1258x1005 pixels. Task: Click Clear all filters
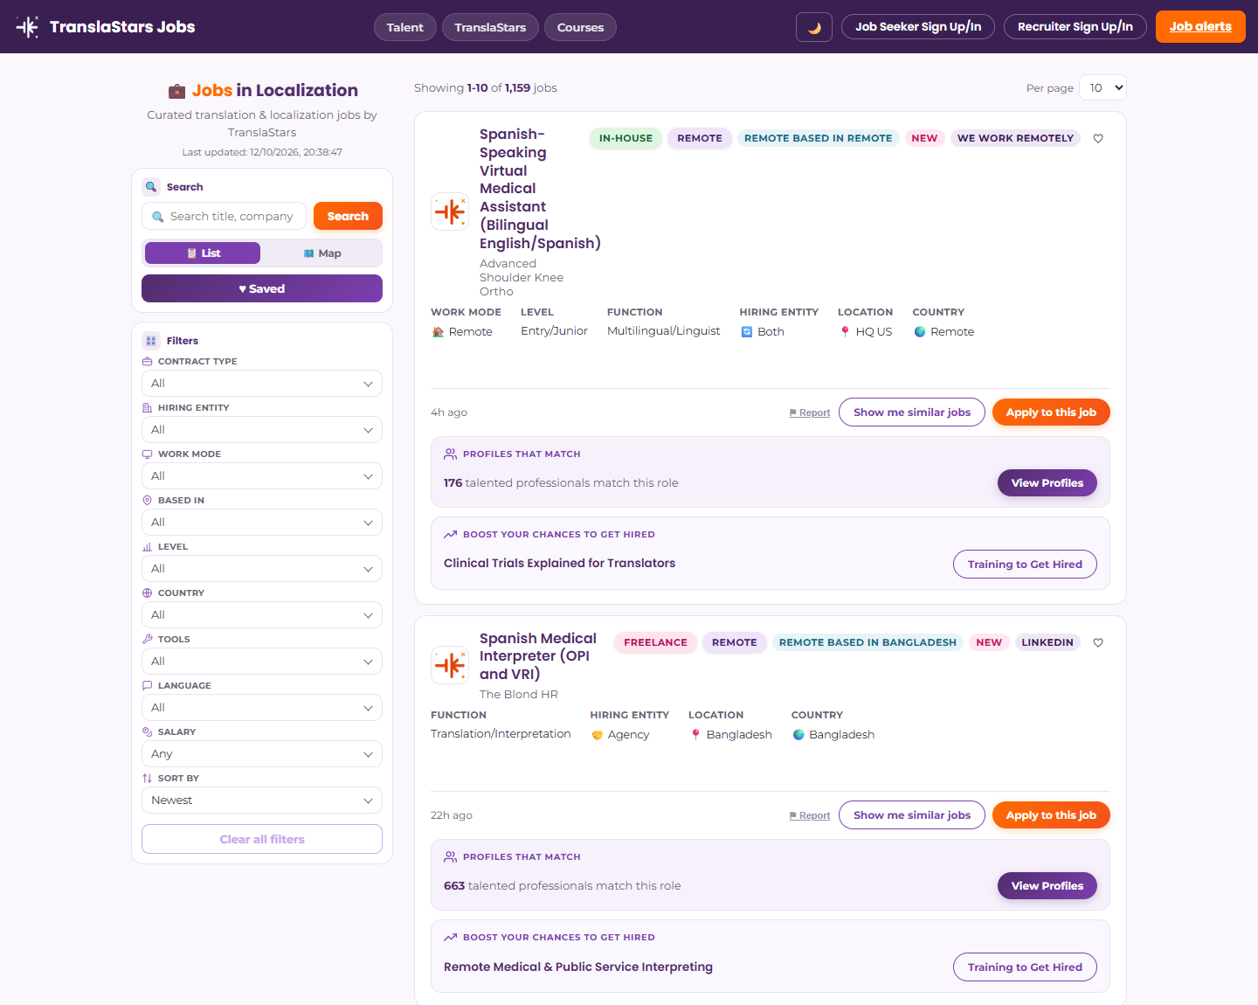(262, 839)
